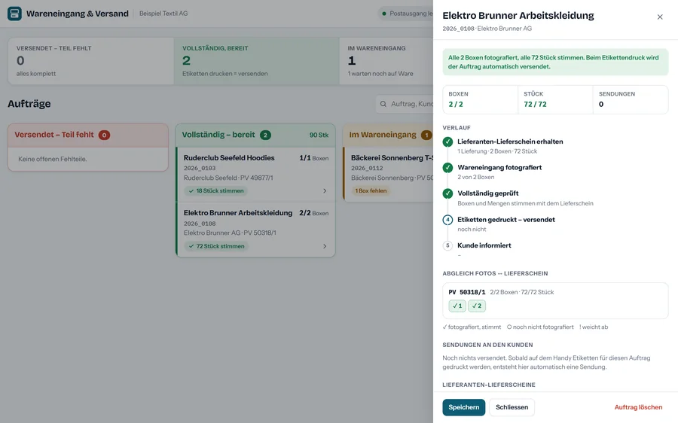Click order number 2026_0103

(200, 168)
